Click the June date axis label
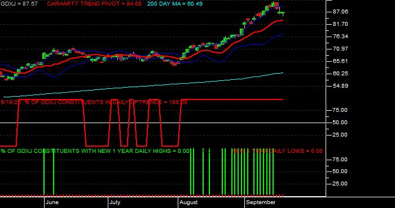This screenshot has height=208, width=395. [x=52, y=202]
